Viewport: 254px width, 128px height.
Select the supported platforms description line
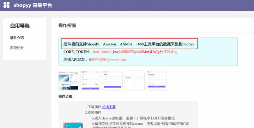click(129, 44)
